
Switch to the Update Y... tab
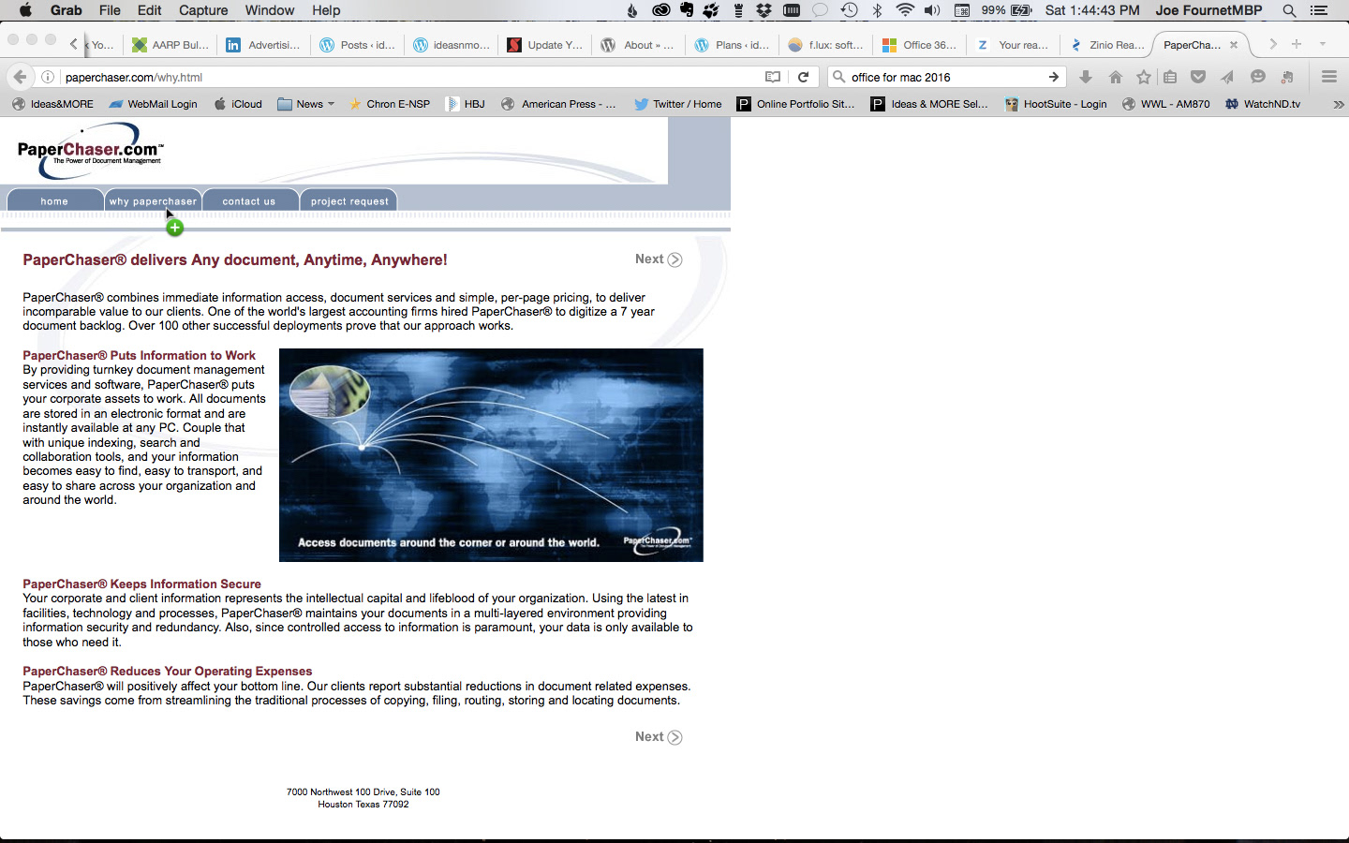coord(545,44)
